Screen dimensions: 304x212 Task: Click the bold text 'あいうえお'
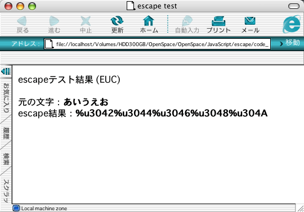[x=86, y=102]
